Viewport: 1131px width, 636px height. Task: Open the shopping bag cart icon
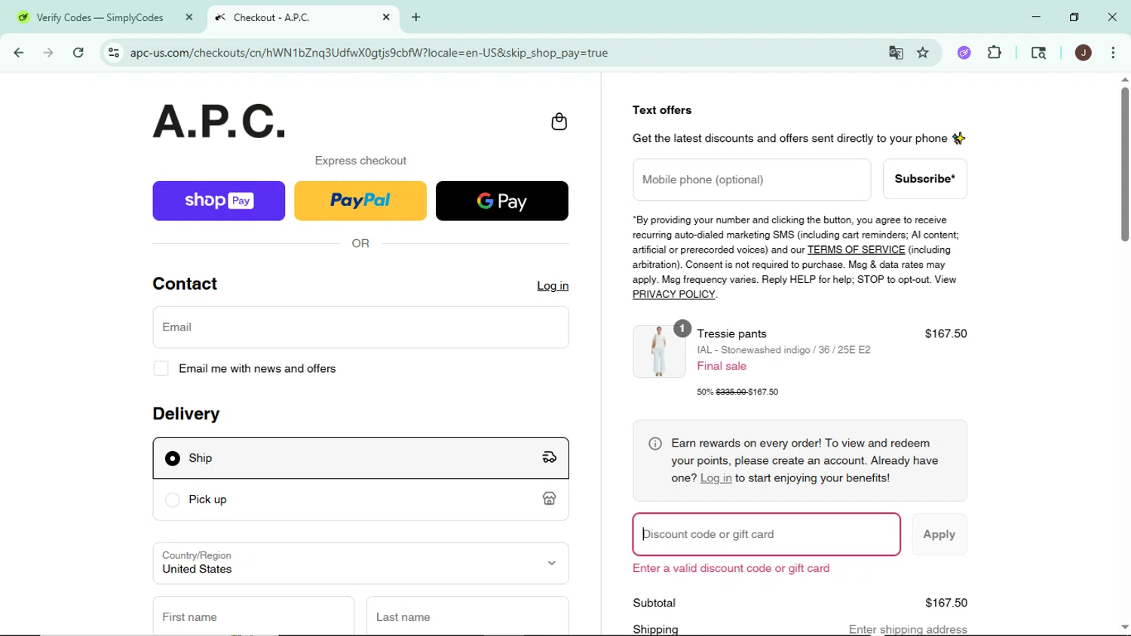point(559,121)
